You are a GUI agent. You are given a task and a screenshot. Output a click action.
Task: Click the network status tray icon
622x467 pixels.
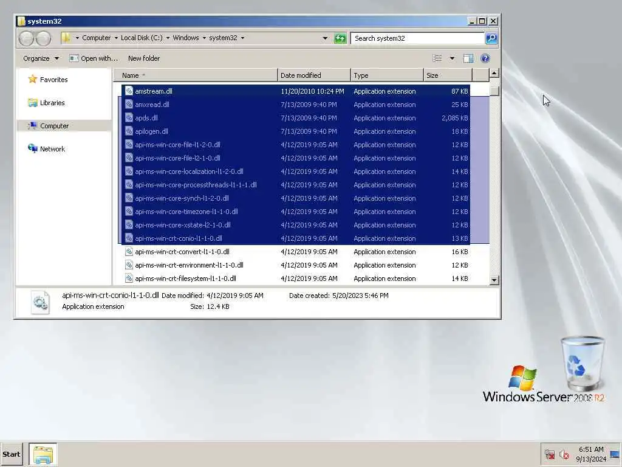(549, 454)
